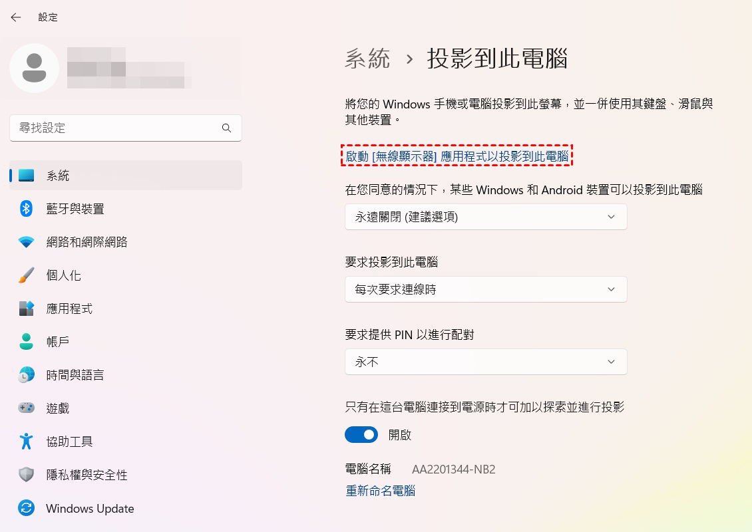Image resolution: width=752 pixels, height=532 pixels.
Task: Click the 重新命名電腦 link
Action: [x=380, y=490]
